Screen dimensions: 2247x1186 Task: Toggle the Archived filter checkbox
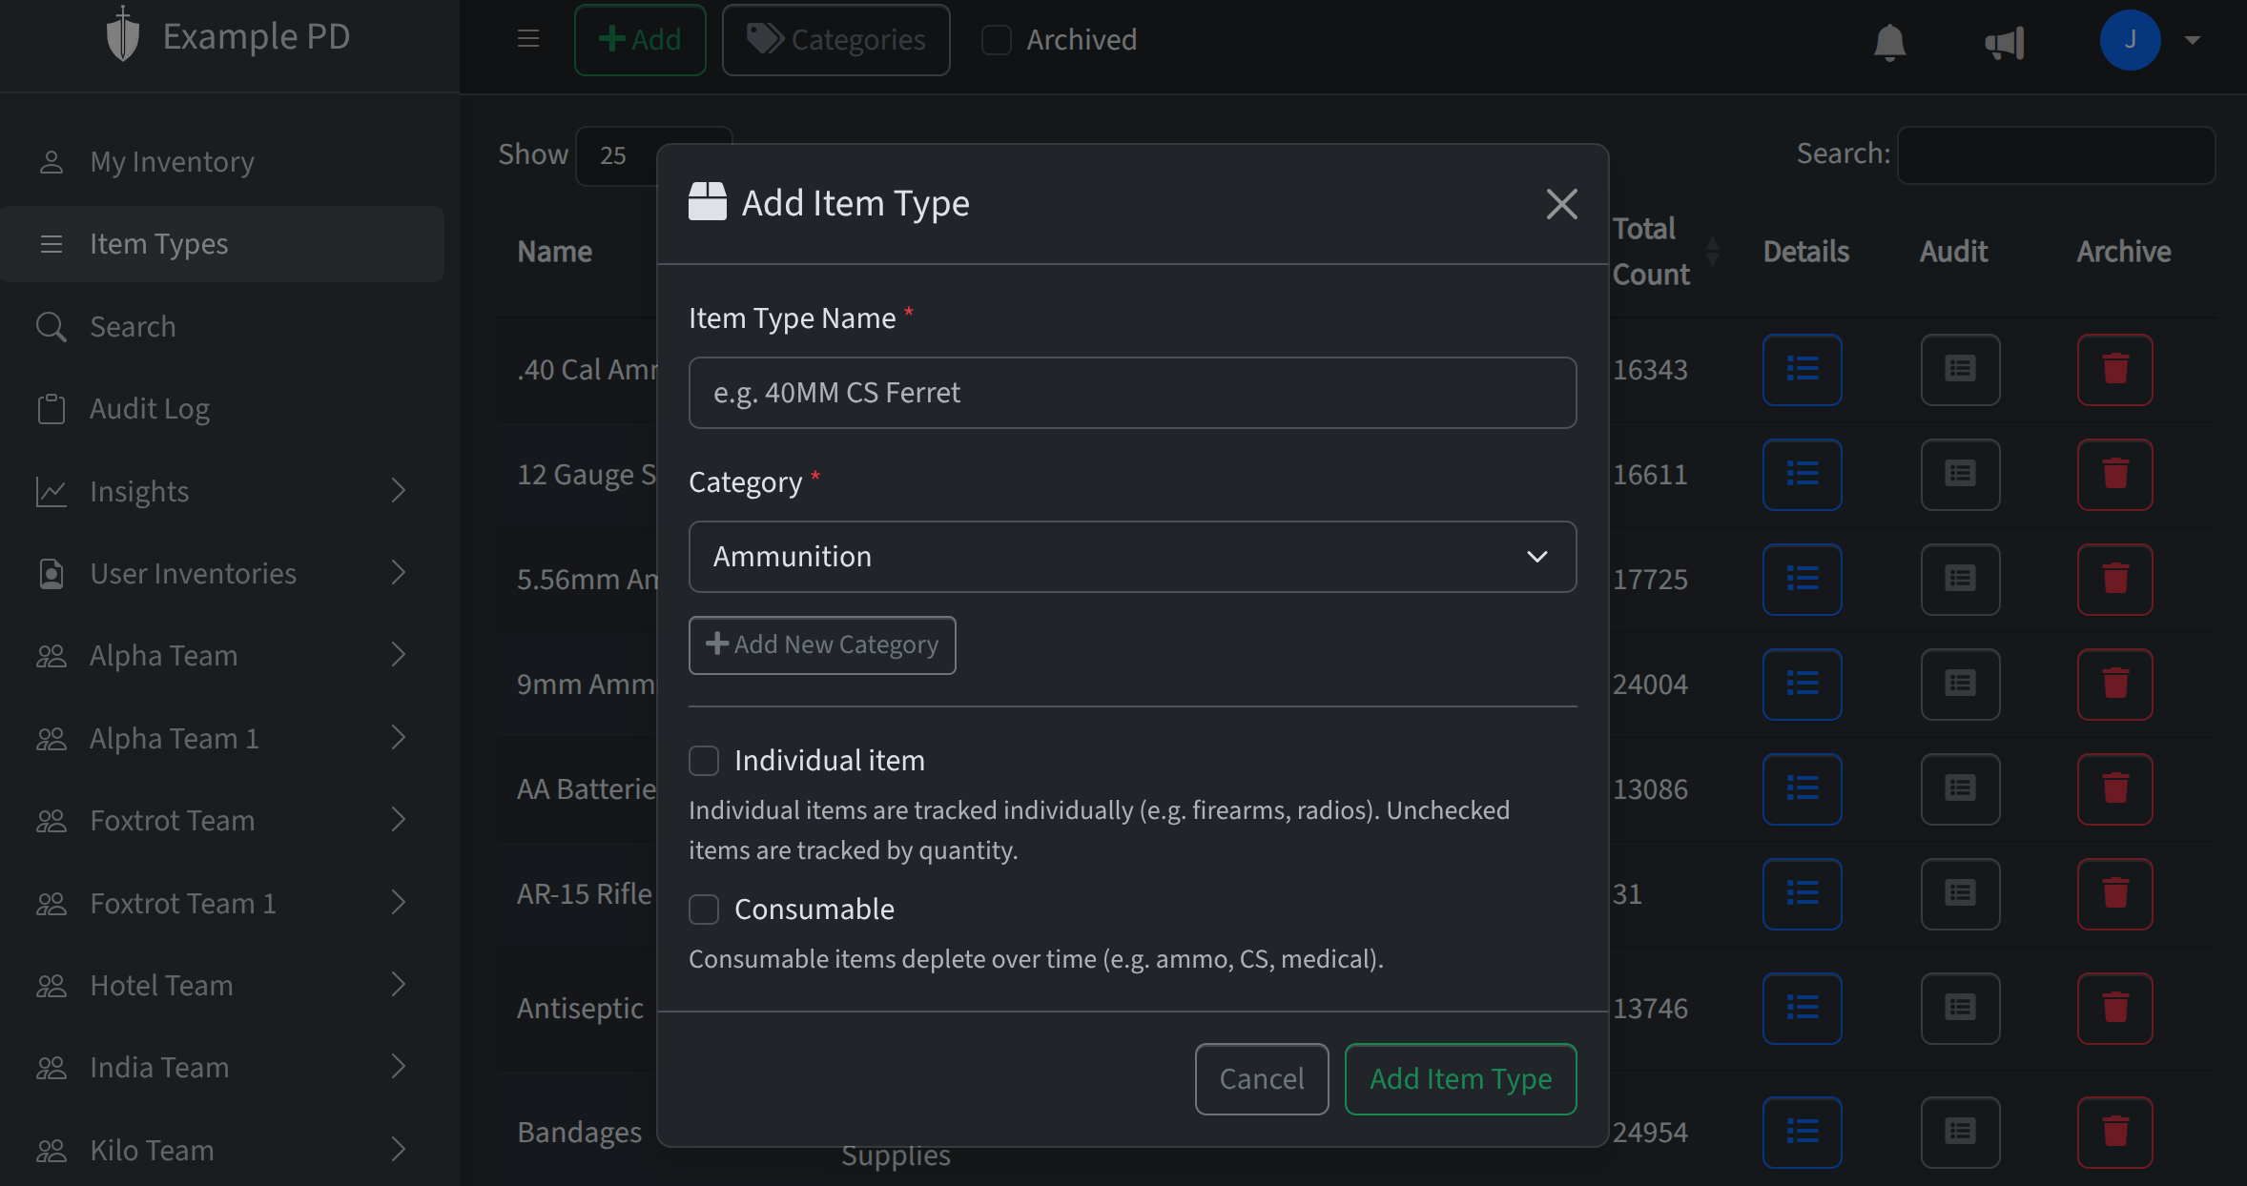[x=997, y=39]
